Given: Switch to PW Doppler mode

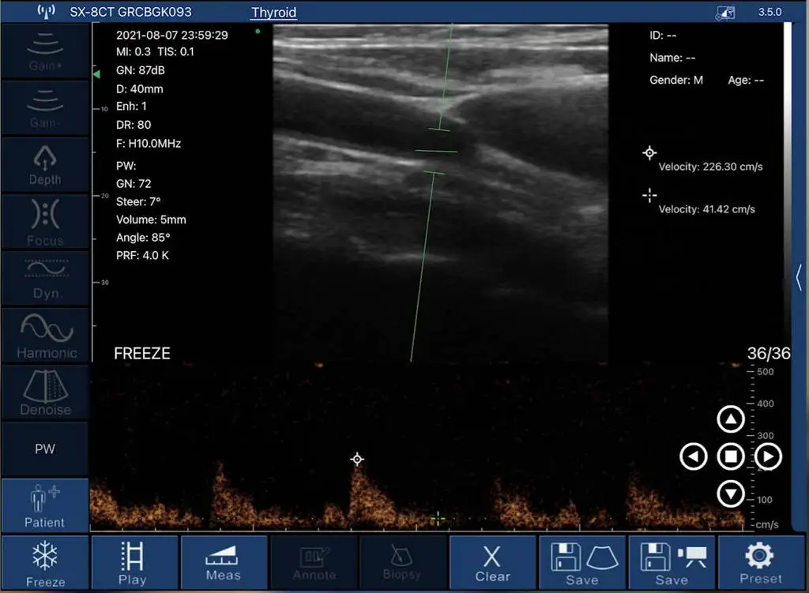Looking at the screenshot, I should click(45, 449).
